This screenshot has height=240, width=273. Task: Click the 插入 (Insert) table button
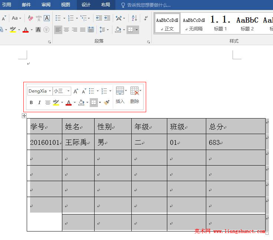[x=120, y=95]
